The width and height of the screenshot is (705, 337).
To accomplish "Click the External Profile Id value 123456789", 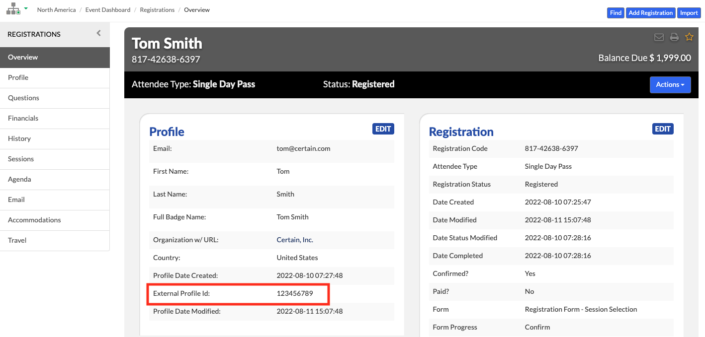I will click(x=295, y=293).
